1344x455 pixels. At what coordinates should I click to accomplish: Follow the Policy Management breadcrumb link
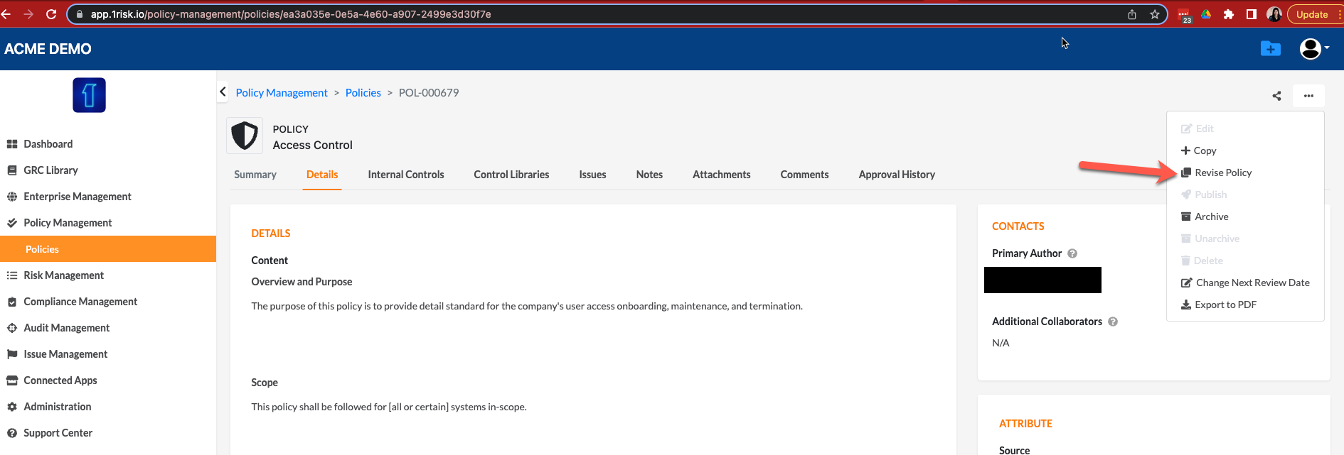(x=282, y=93)
